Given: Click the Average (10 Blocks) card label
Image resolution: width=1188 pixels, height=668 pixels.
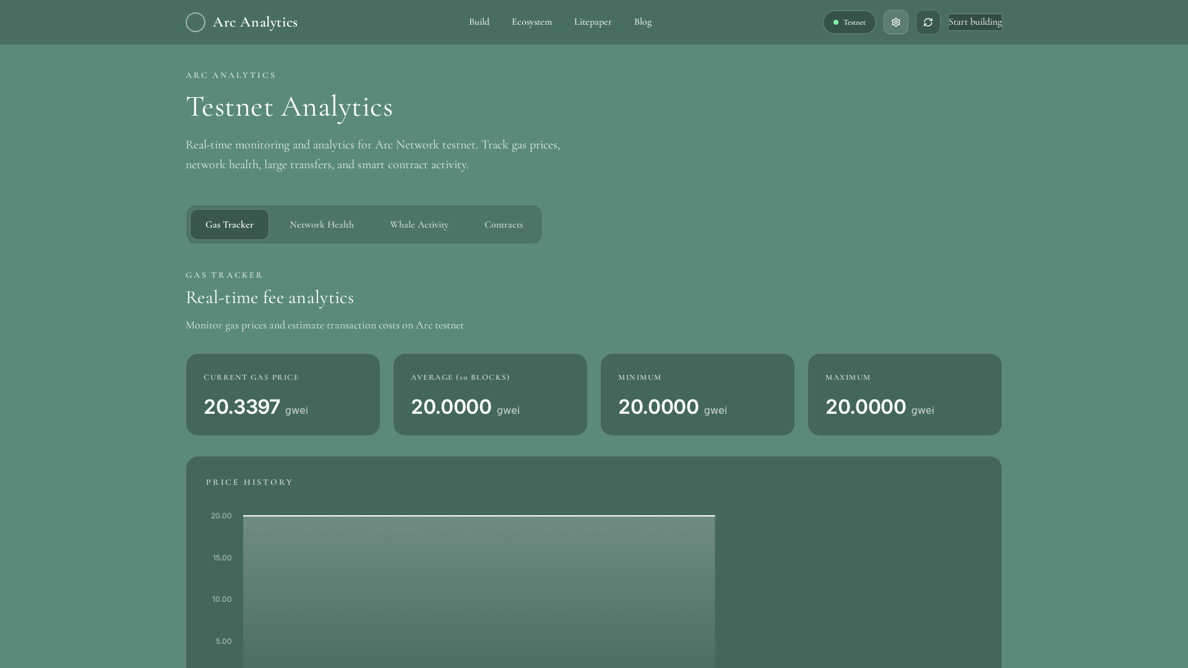Looking at the screenshot, I should point(460,377).
